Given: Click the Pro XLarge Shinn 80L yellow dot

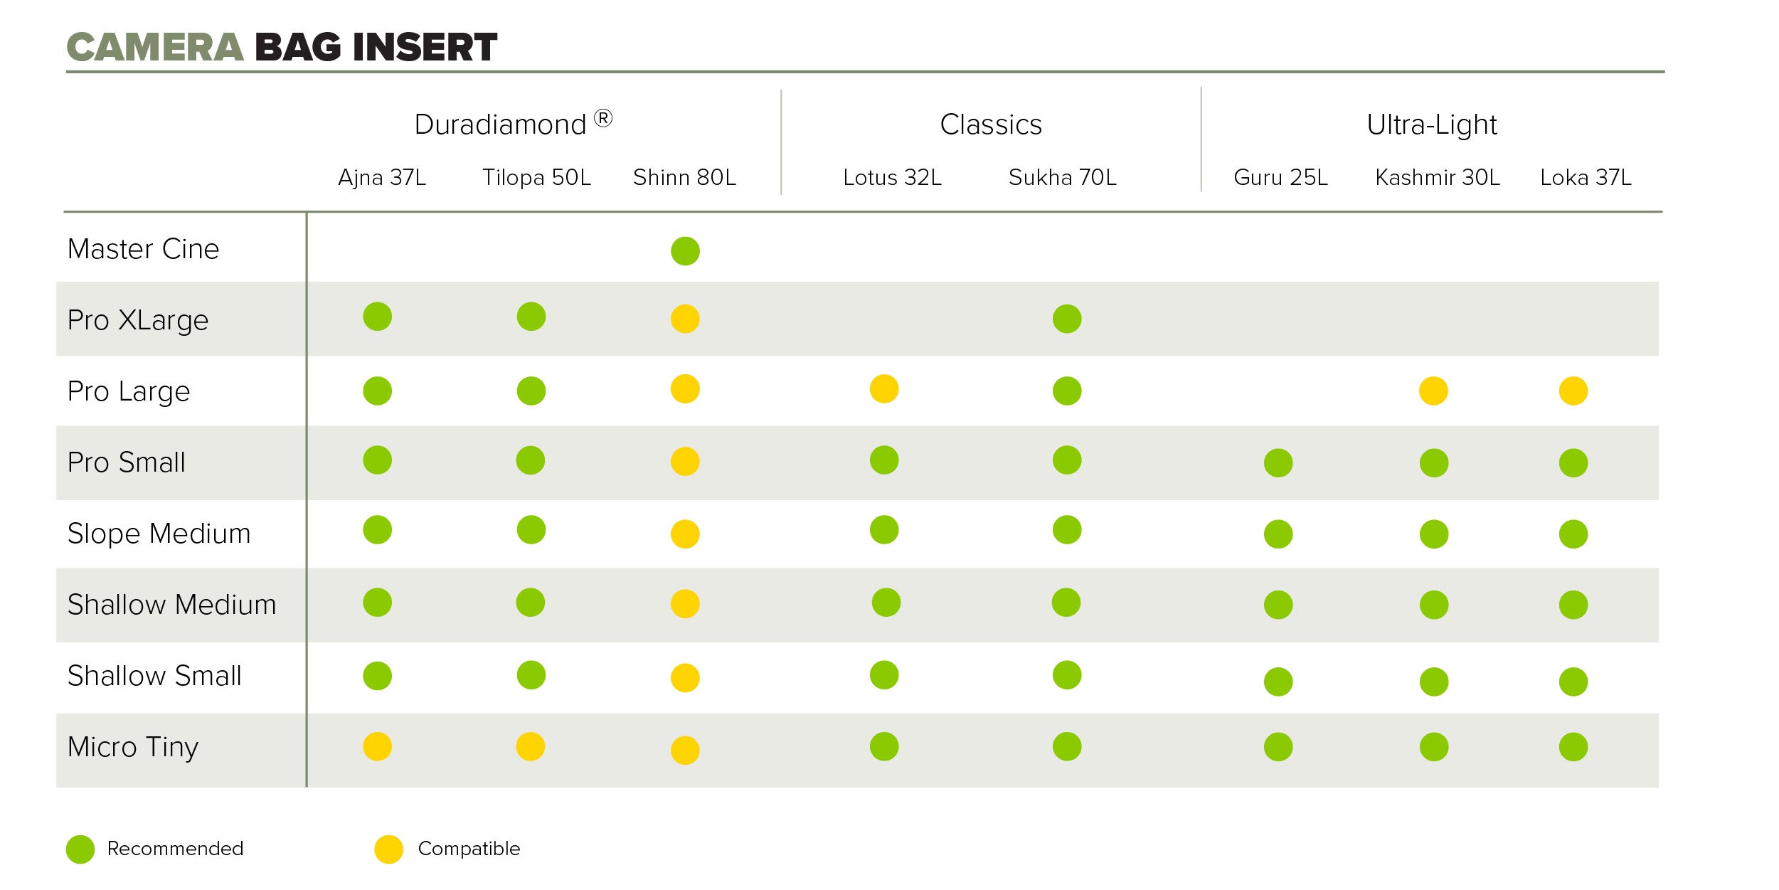Looking at the screenshot, I should [x=685, y=319].
